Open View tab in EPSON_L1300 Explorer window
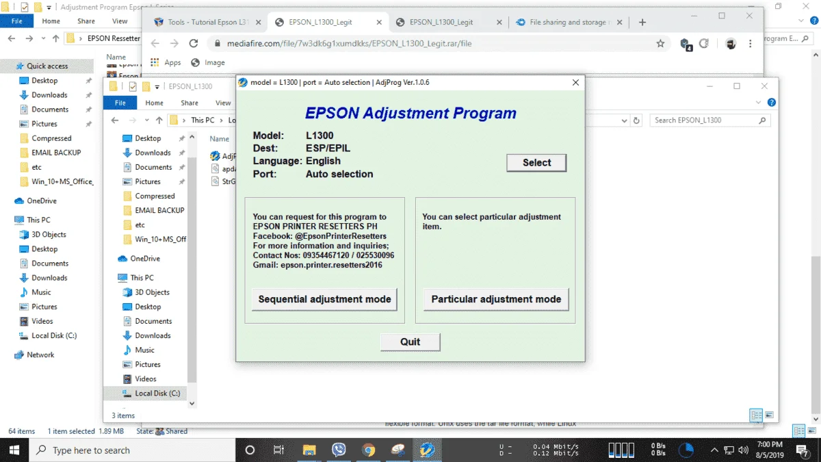 [223, 103]
